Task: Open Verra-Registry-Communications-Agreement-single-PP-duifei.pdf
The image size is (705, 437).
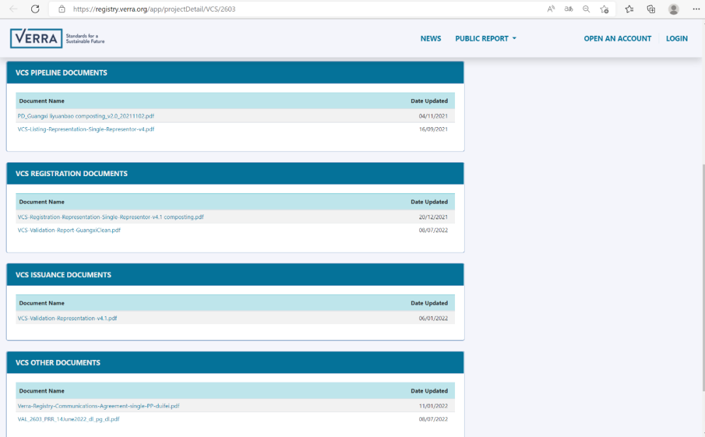Action: [99, 406]
